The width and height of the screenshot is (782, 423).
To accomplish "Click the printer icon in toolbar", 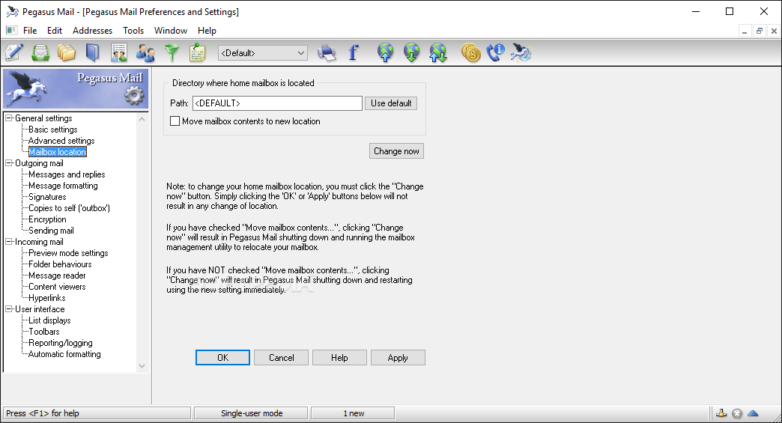I will point(327,52).
